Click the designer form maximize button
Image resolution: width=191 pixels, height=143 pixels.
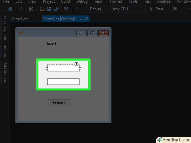coord(92,33)
